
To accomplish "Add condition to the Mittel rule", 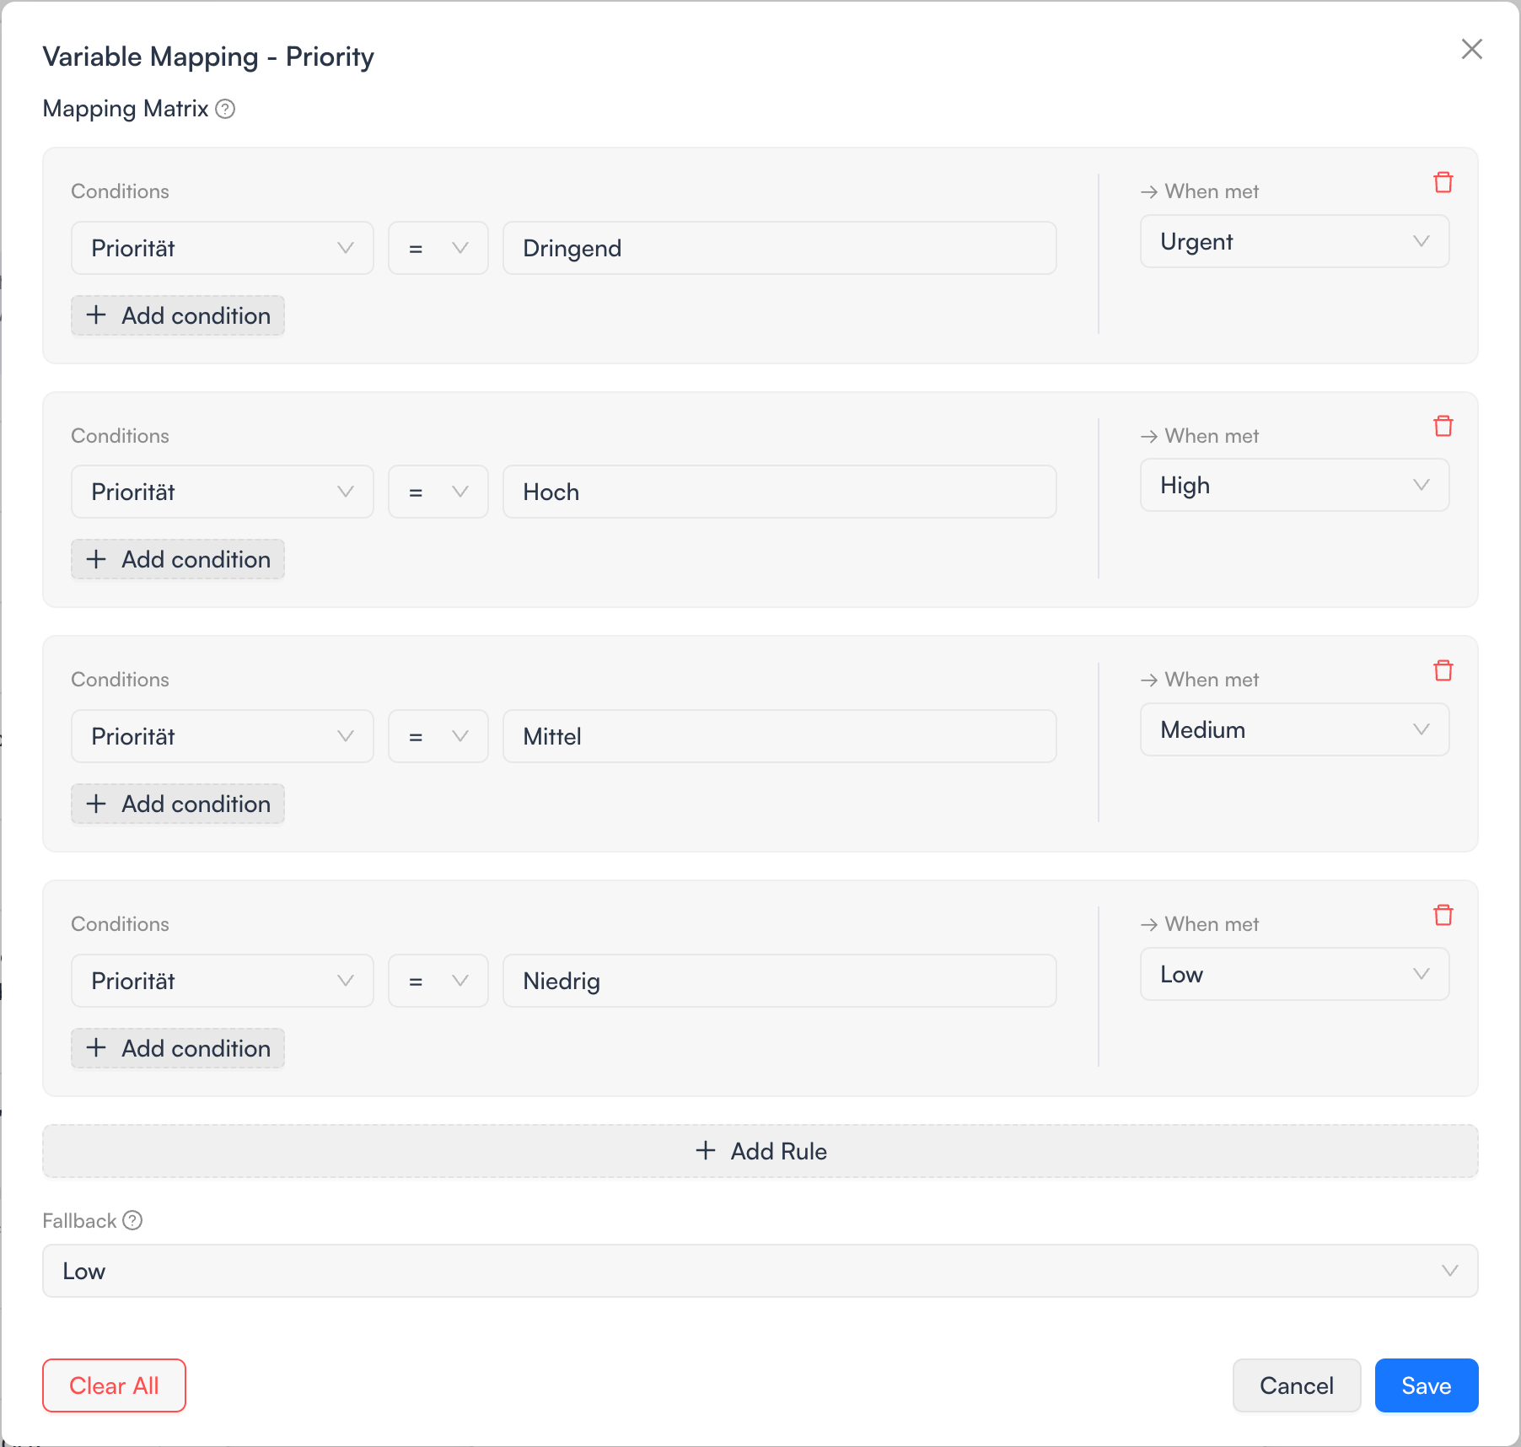I will pyautogui.click(x=178, y=804).
